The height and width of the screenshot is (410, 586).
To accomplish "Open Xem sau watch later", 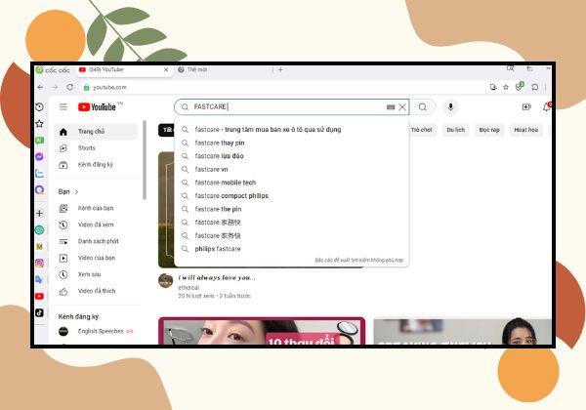I will click(96, 274).
